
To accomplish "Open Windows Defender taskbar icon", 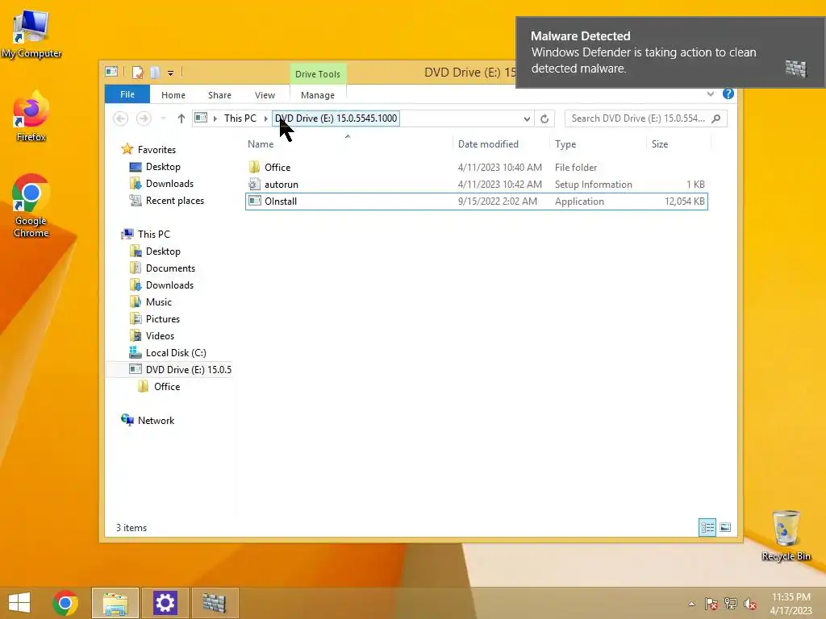I will tap(215, 603).
